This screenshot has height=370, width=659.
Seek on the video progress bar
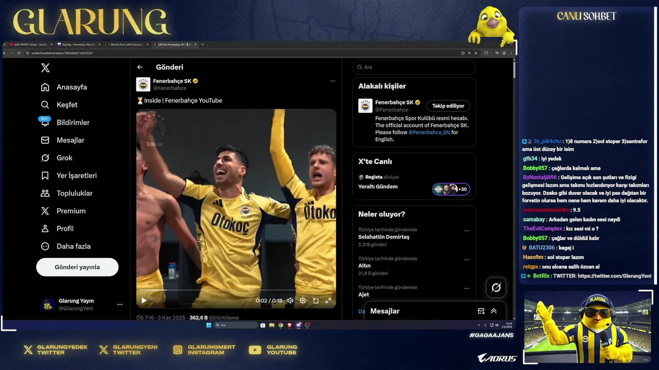(x=236, y=290)
